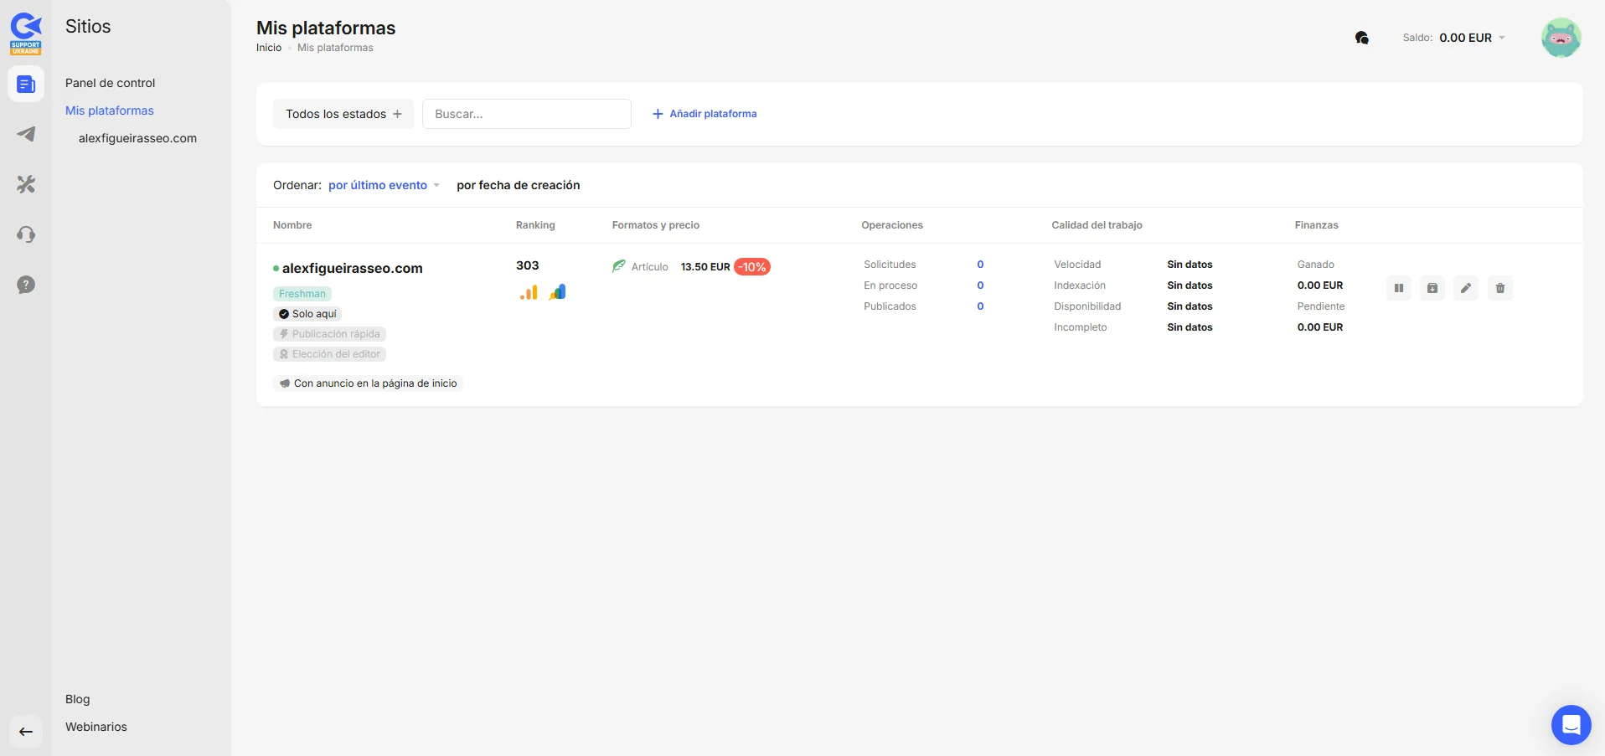The height and width of the screenshot is (756, 1605).
Task: Click the Elección del editor tag
Action: click(329, 354)
